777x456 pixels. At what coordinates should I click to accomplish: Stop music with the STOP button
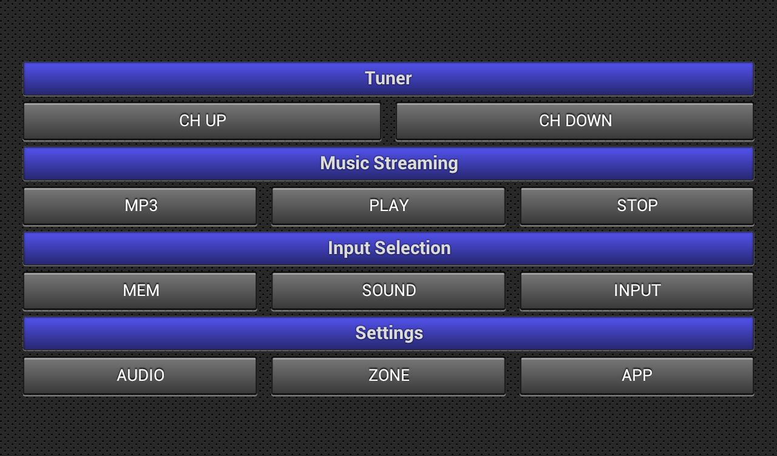coord(637,206)
